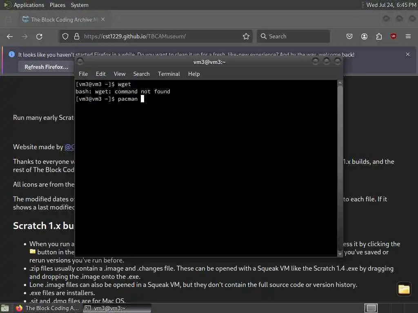
Task: Open uBlock Origin extension icon
Action: (x=394, y=36)
